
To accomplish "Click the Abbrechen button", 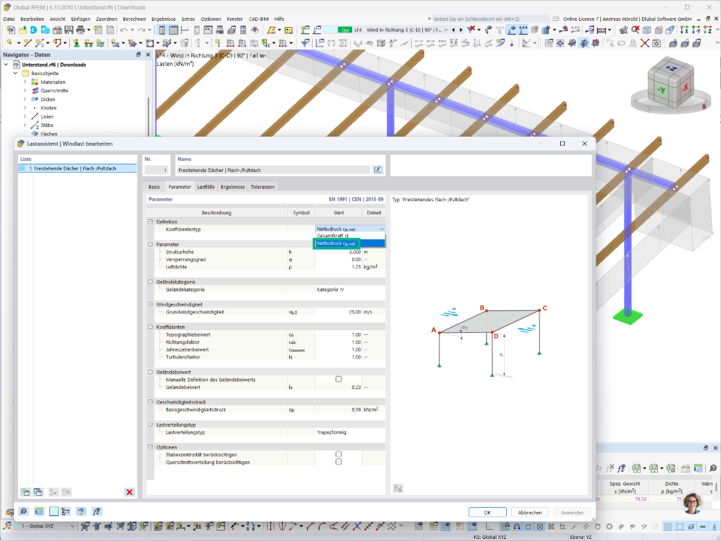I will pyautogui.click(x=530, y=513).
